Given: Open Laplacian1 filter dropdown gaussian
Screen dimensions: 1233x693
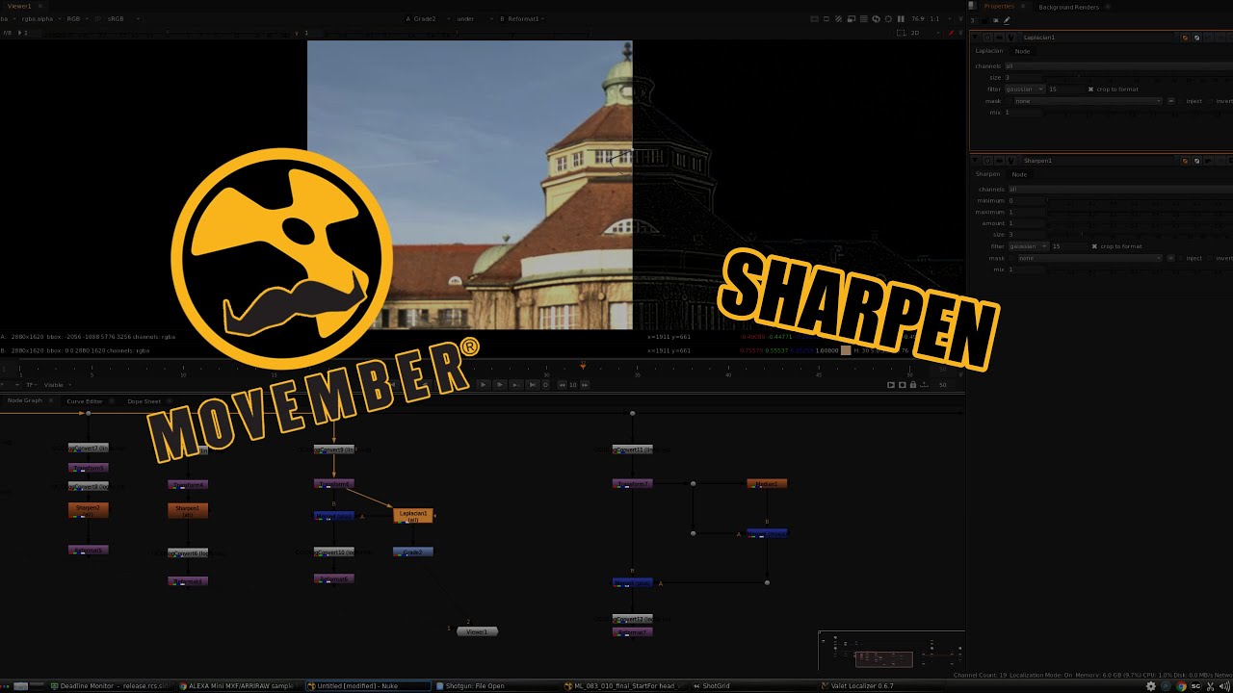Looking at the screenshot, I should [x=1025, y=89].
